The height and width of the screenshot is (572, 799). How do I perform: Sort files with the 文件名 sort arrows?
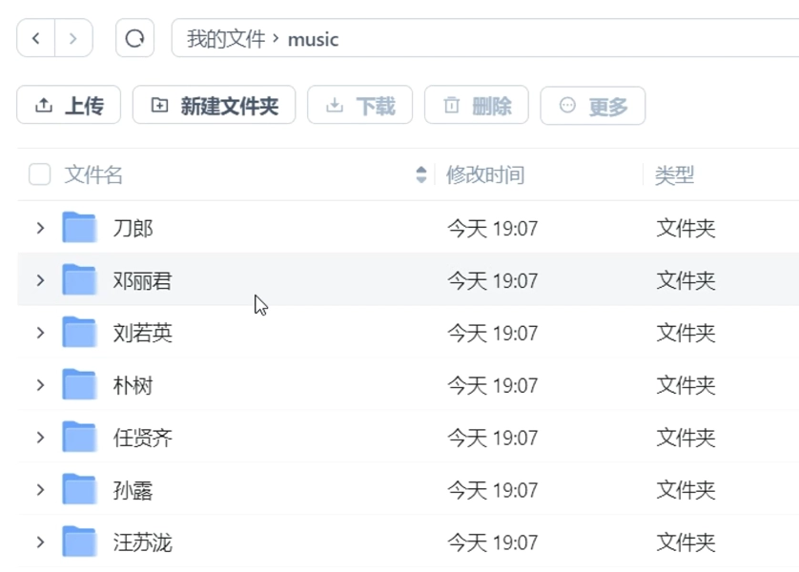[420, 174]
